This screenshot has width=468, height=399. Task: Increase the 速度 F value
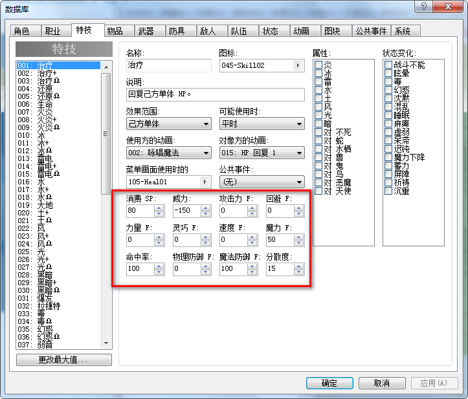pyautogui.click(x=252, y=237)
